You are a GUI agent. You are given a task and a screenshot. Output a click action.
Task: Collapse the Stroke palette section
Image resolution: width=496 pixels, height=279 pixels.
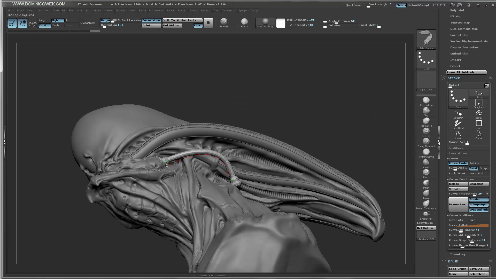click(454, 78)
